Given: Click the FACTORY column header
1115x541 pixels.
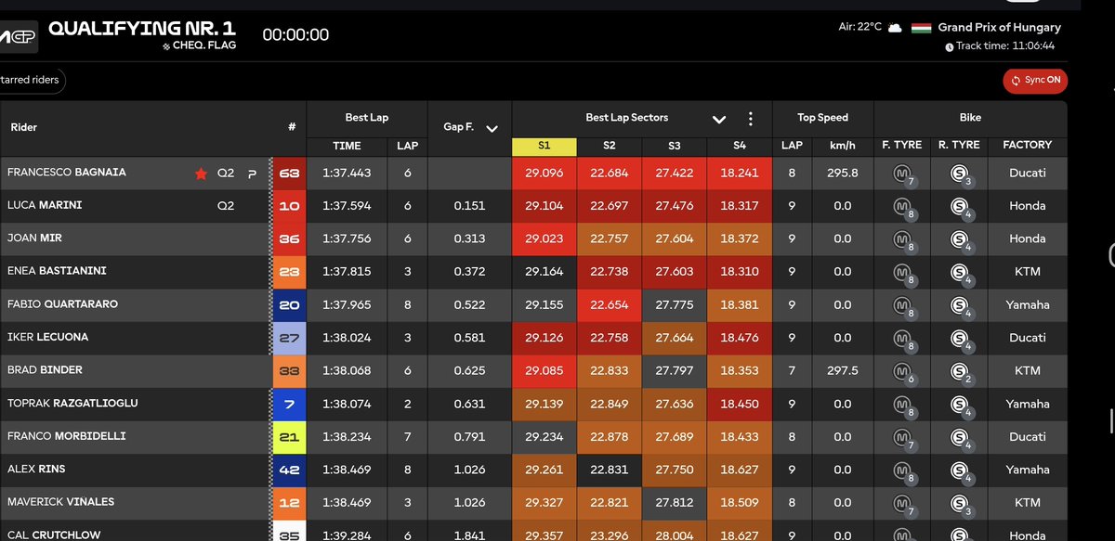Looking at the screenshot, I should [1027, 145].
